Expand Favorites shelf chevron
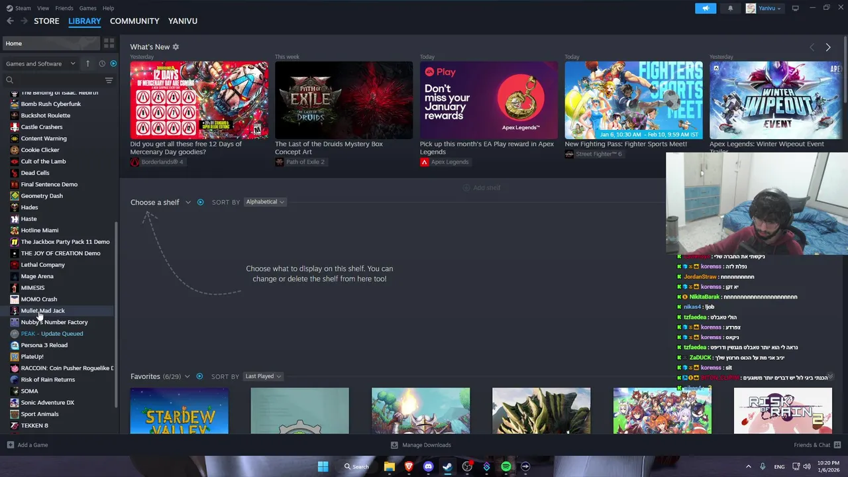Screen dimensions: 848x477 pos(187,376)
